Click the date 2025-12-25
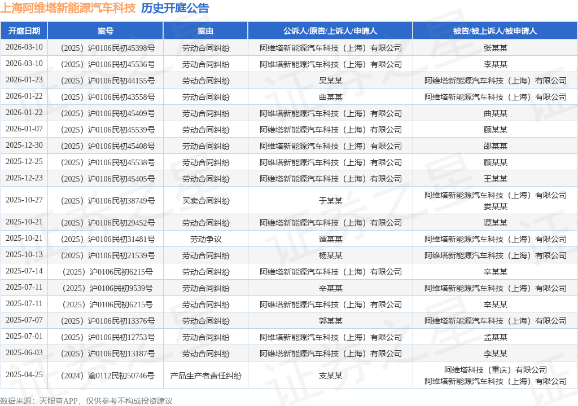Screen dimensions: 578x406 (24, 161)
